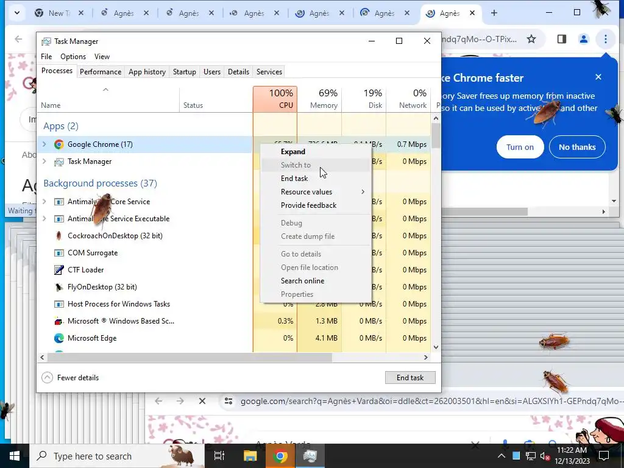This screenshot has width=624, height=468.
Task: Click the Task Manager process row icon
Action: tap(59, 161)
